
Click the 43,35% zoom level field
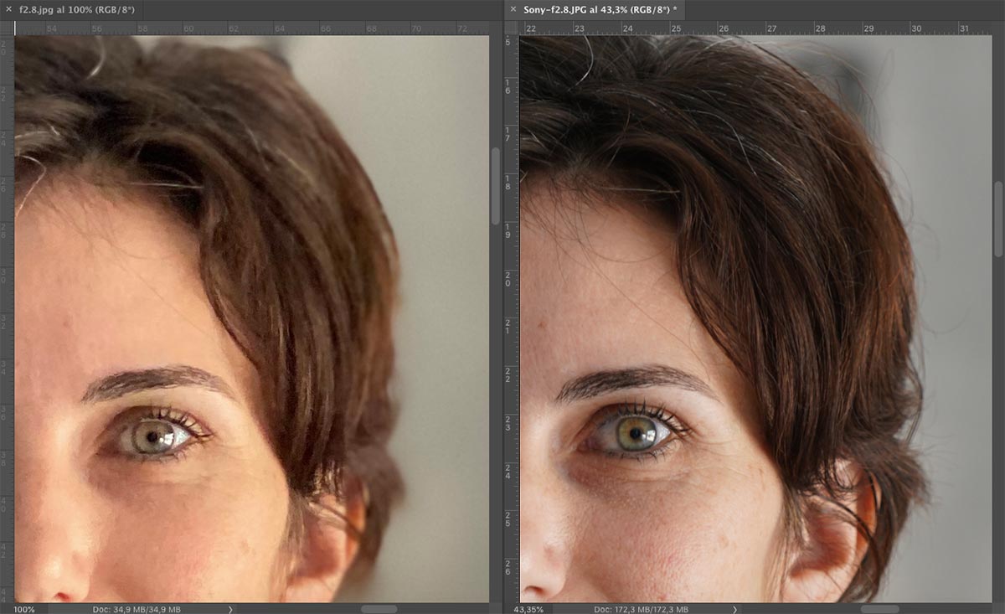529,609
